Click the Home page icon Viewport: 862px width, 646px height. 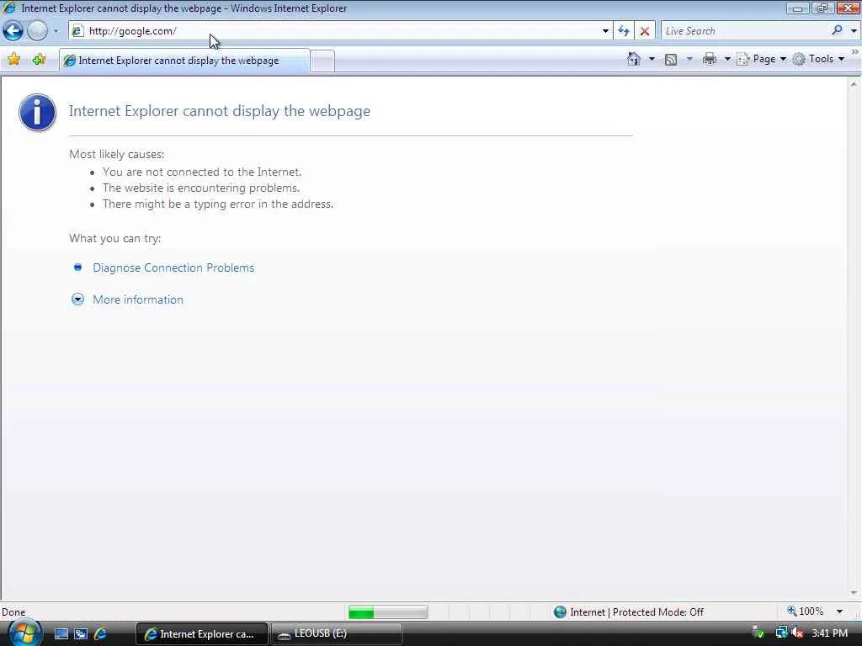634,59
